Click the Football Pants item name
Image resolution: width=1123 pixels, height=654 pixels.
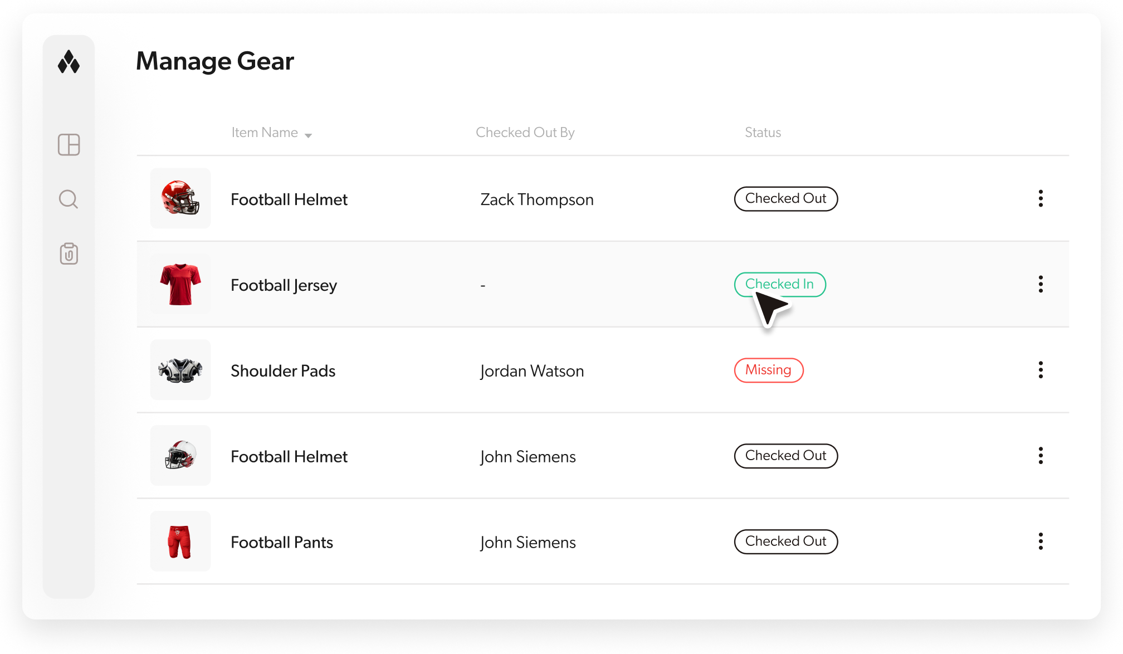pos(281,541)
